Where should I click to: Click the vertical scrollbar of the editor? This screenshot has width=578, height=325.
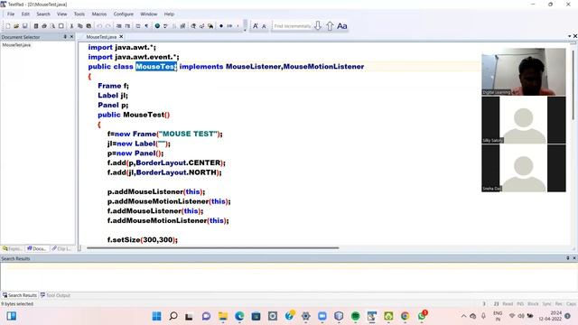pyautogui.click(x=573, y=85)
